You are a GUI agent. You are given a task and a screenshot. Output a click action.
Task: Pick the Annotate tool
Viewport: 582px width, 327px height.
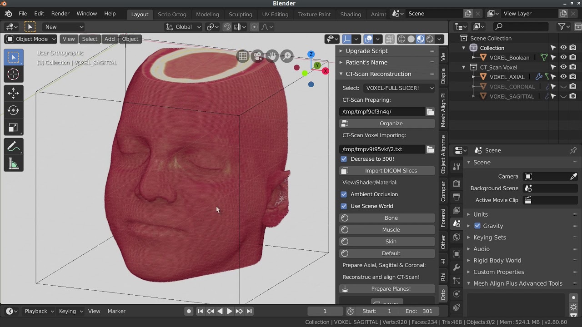click(x=13, y=146)
